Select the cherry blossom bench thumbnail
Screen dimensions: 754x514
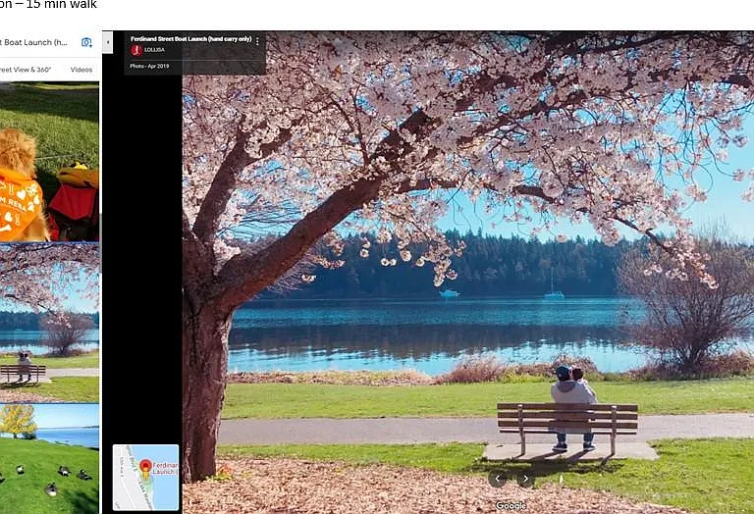pyautogui.click(x=49, y=323)
